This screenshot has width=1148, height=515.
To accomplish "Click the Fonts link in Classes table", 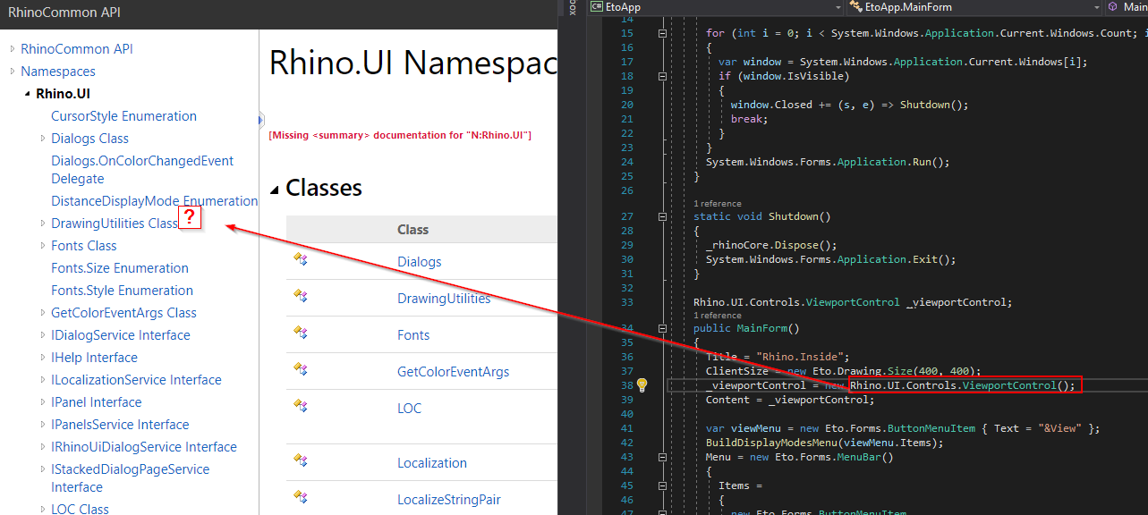I will point(413,335).
